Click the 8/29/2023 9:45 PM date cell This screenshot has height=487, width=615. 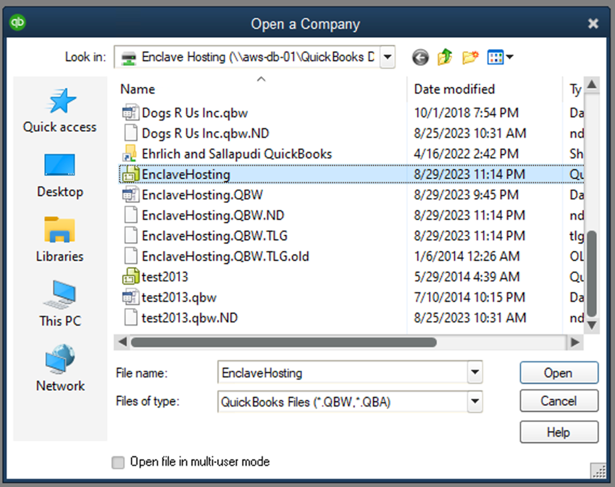[467, 195]
